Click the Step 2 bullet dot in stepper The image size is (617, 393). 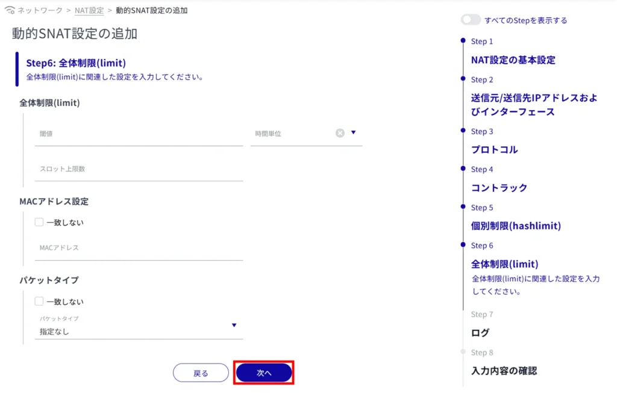(463, 79)
